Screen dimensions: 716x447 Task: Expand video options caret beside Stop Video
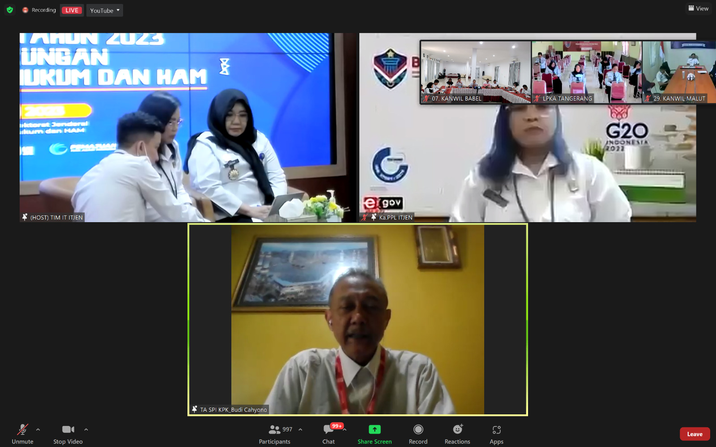coord(86,430)
